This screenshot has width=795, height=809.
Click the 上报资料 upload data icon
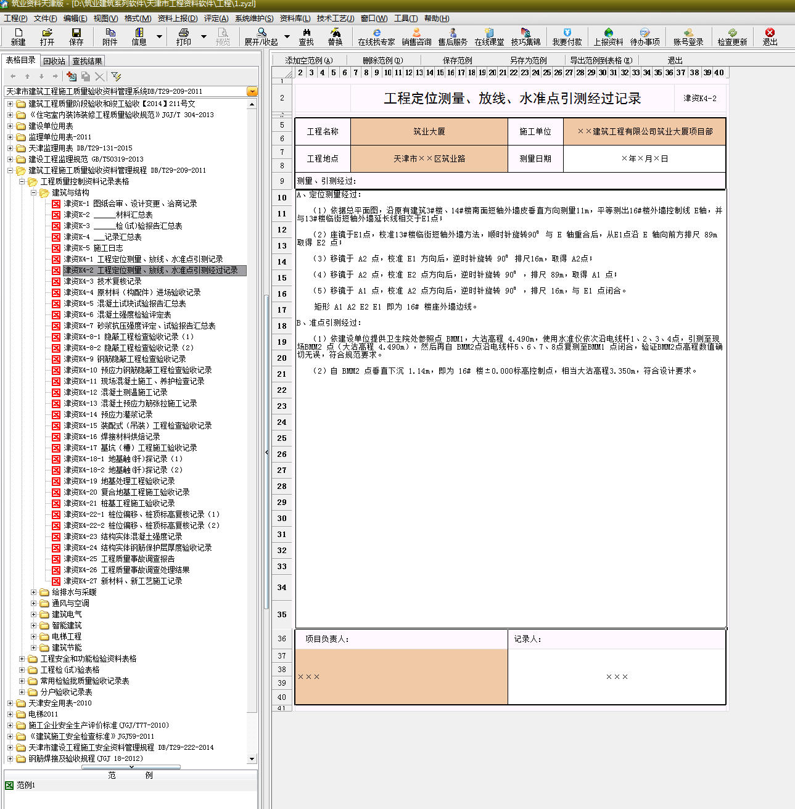(608, 36)
